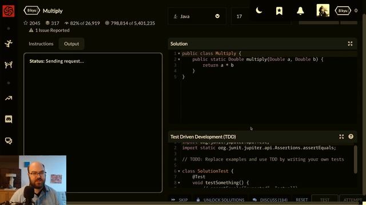Toggle dark mode moon icon
Screen dimensions: 366x205
259,10
